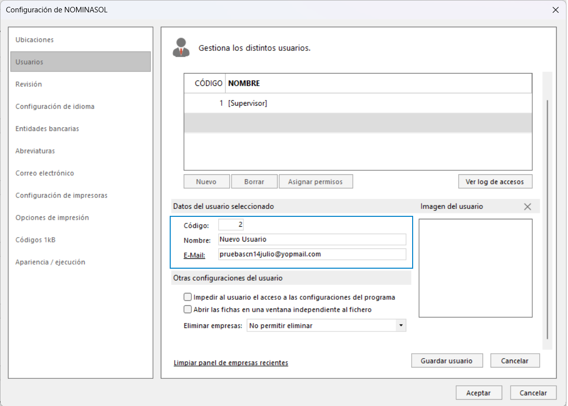Click the vertical scrollbar of the users panel

[547, 219]
